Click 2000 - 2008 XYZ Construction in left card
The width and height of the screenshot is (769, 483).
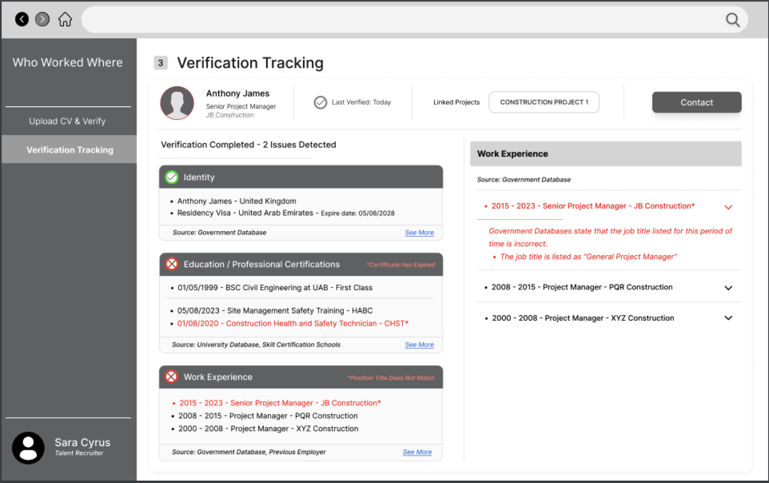click(x=268, y=429)
